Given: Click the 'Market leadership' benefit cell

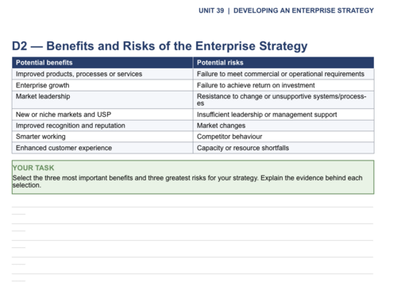Looking at the screenshot, I should point(102,100).
